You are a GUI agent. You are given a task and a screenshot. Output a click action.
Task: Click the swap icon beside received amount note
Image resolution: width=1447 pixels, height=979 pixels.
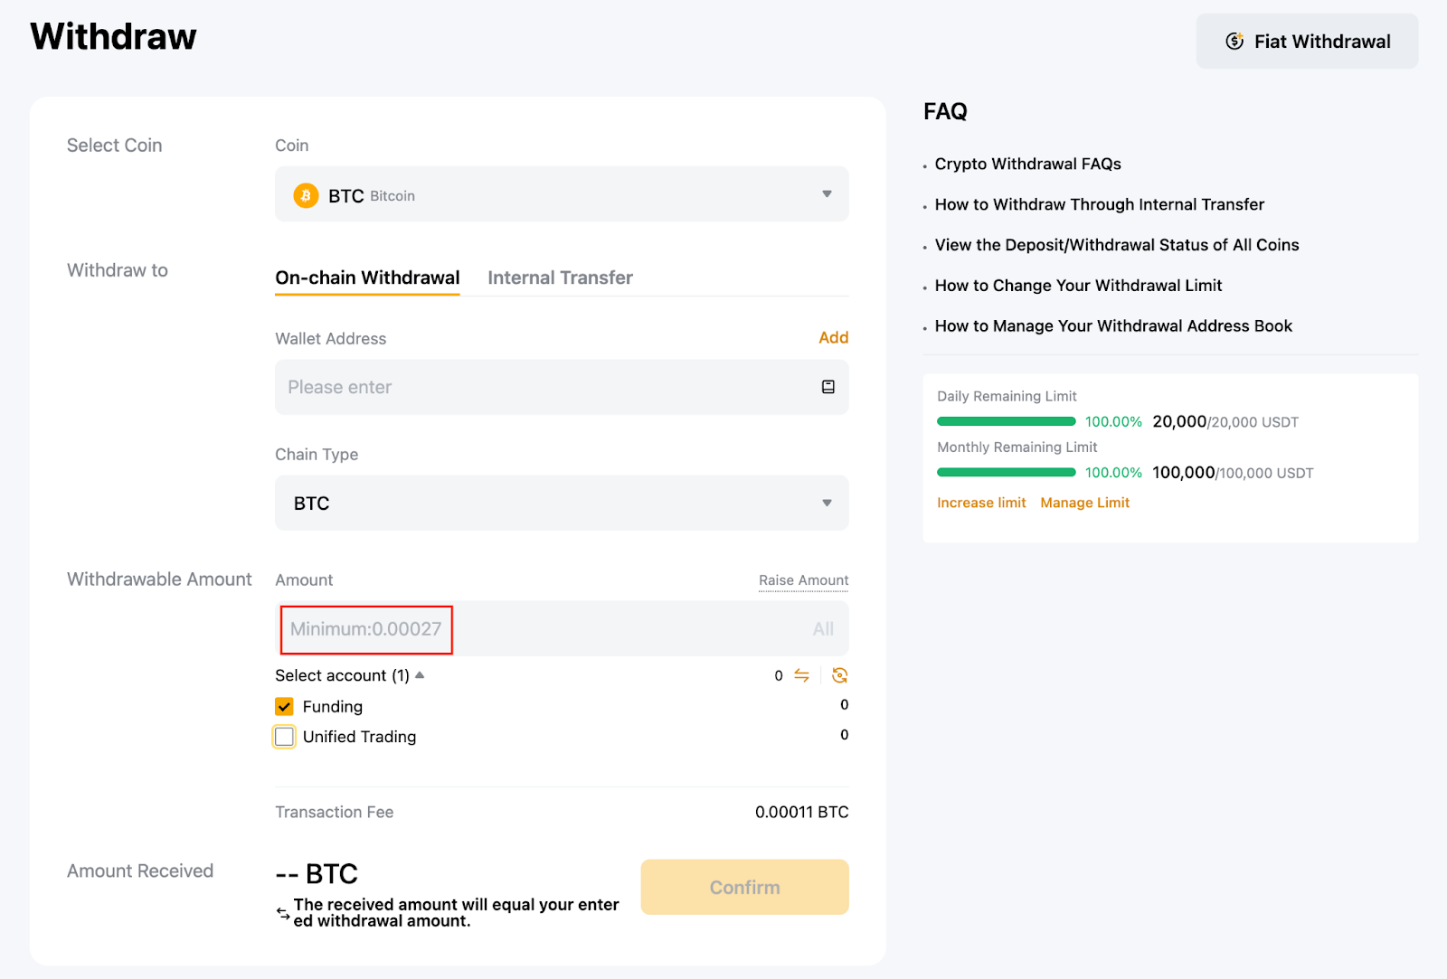click(x=283, y=914)
